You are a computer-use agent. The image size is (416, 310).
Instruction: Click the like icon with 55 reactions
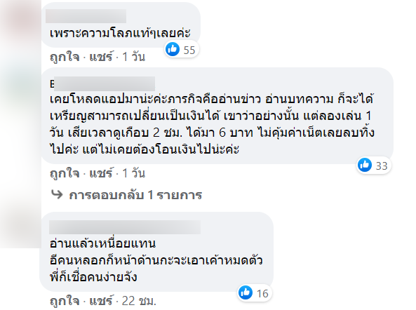click(173, 49)
